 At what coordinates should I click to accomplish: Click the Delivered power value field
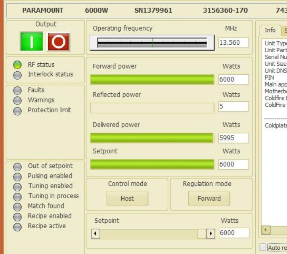[233, 138]
